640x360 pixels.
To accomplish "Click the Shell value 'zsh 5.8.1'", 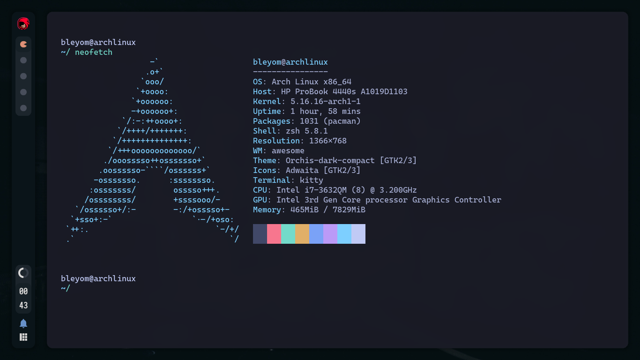I will tap(307, 131).
